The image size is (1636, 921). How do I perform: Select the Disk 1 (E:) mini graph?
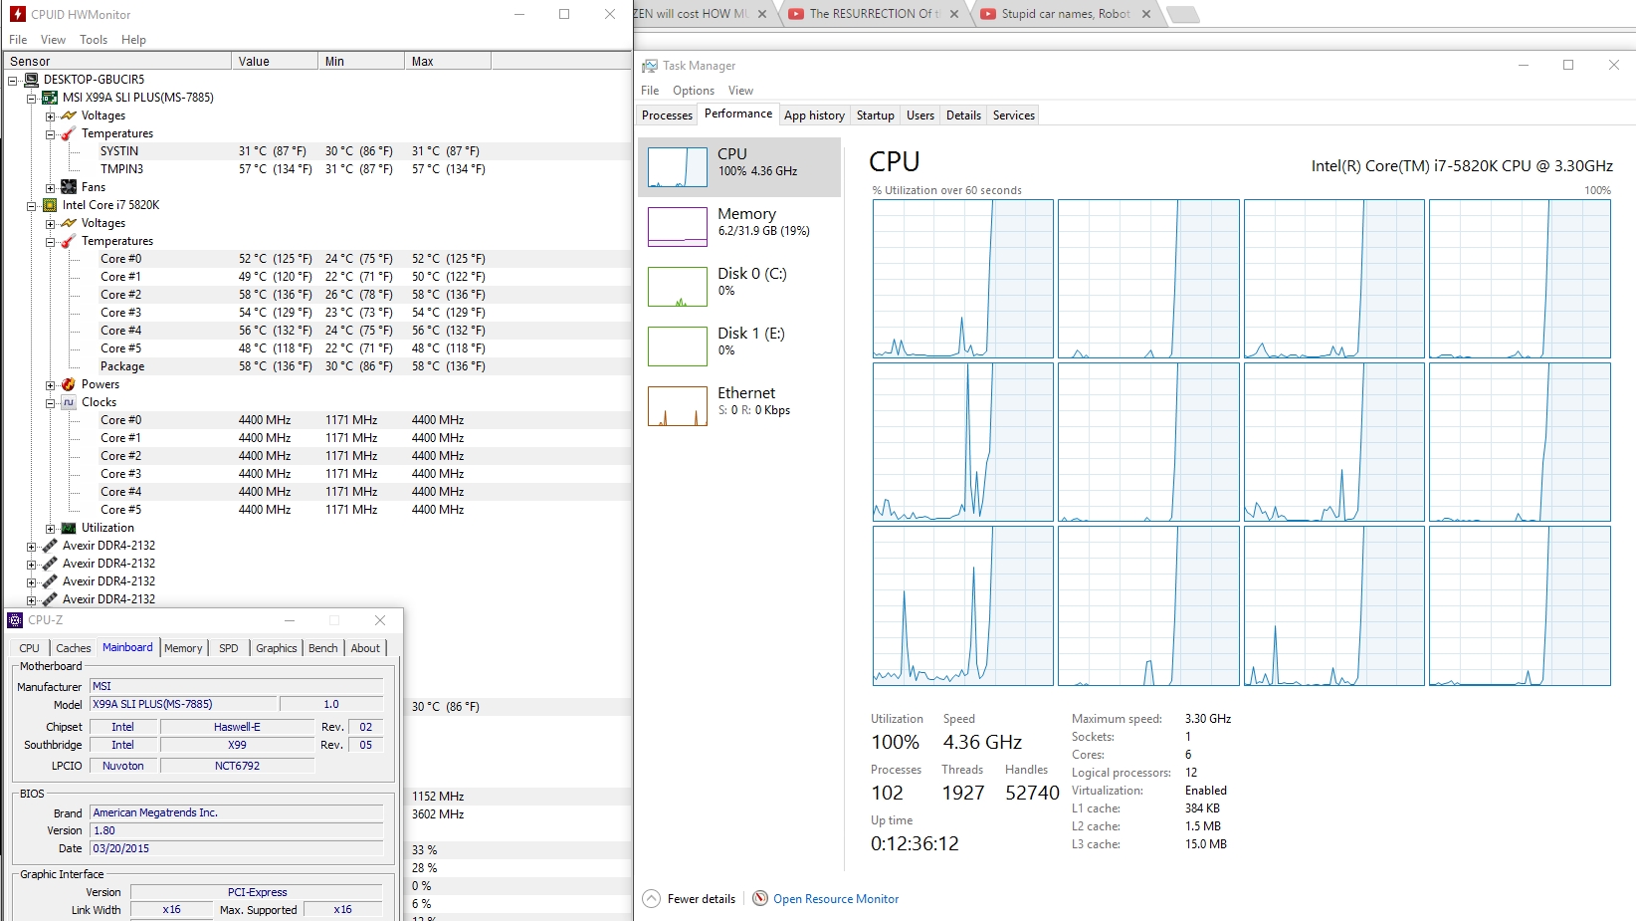(678, 346)
